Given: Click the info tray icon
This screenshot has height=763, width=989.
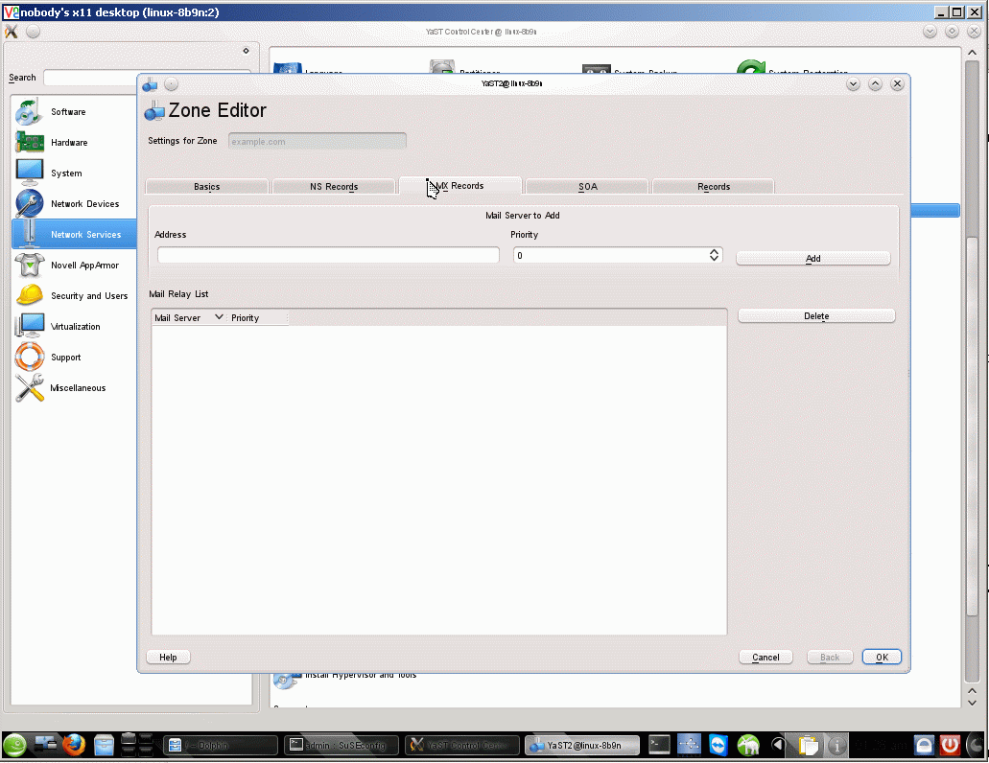Looking at the screenshot, I should coord(837,746).
